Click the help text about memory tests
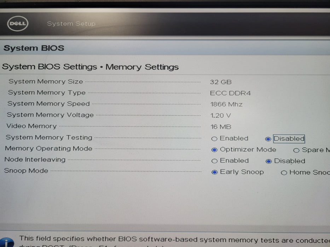This screenshot has height=247, width=330. coord(174,241)
